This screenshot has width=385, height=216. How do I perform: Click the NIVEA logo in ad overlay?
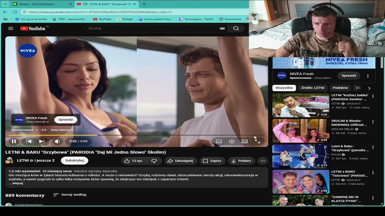click(19, 120)
